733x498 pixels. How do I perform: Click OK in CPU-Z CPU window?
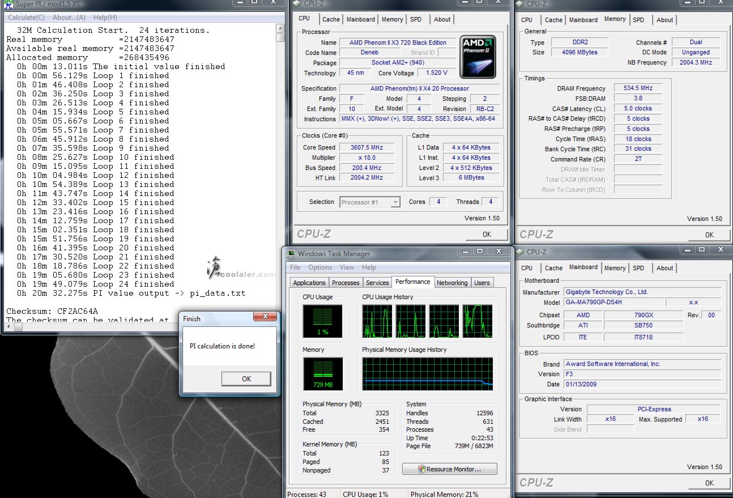pos(487,234)
